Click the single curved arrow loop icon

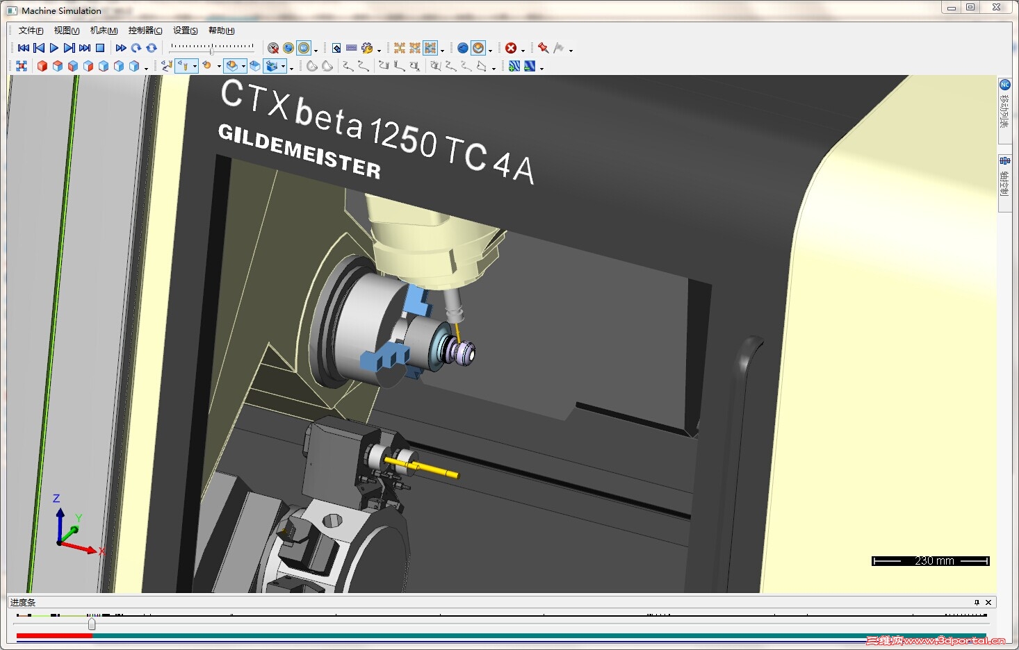coord(136,48)
